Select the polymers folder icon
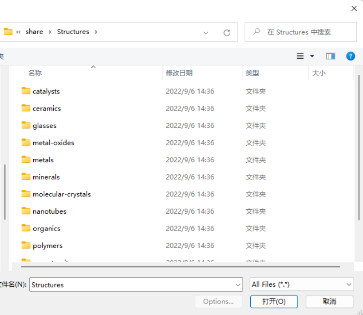The height and width of the screenshot is (315, 363). [x=26, y=245]
